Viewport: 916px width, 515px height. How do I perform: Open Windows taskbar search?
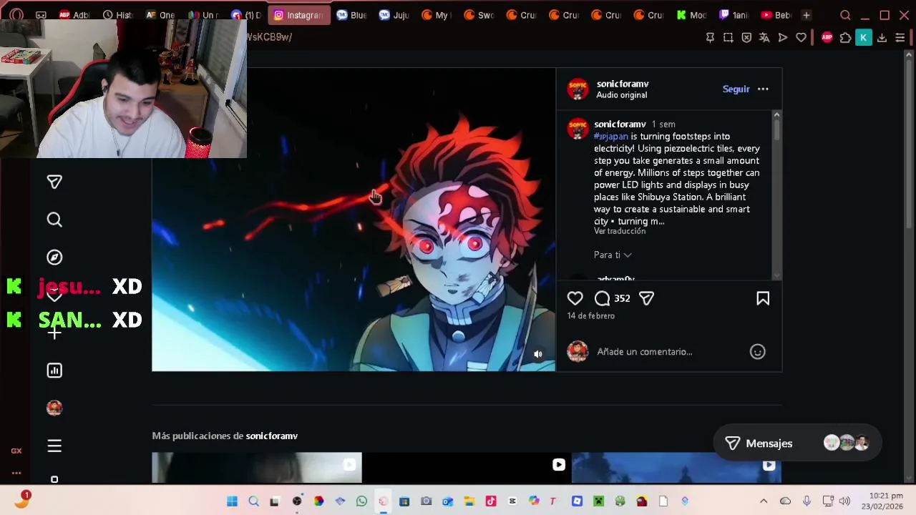pyautogui.click(x=253, y=501)
